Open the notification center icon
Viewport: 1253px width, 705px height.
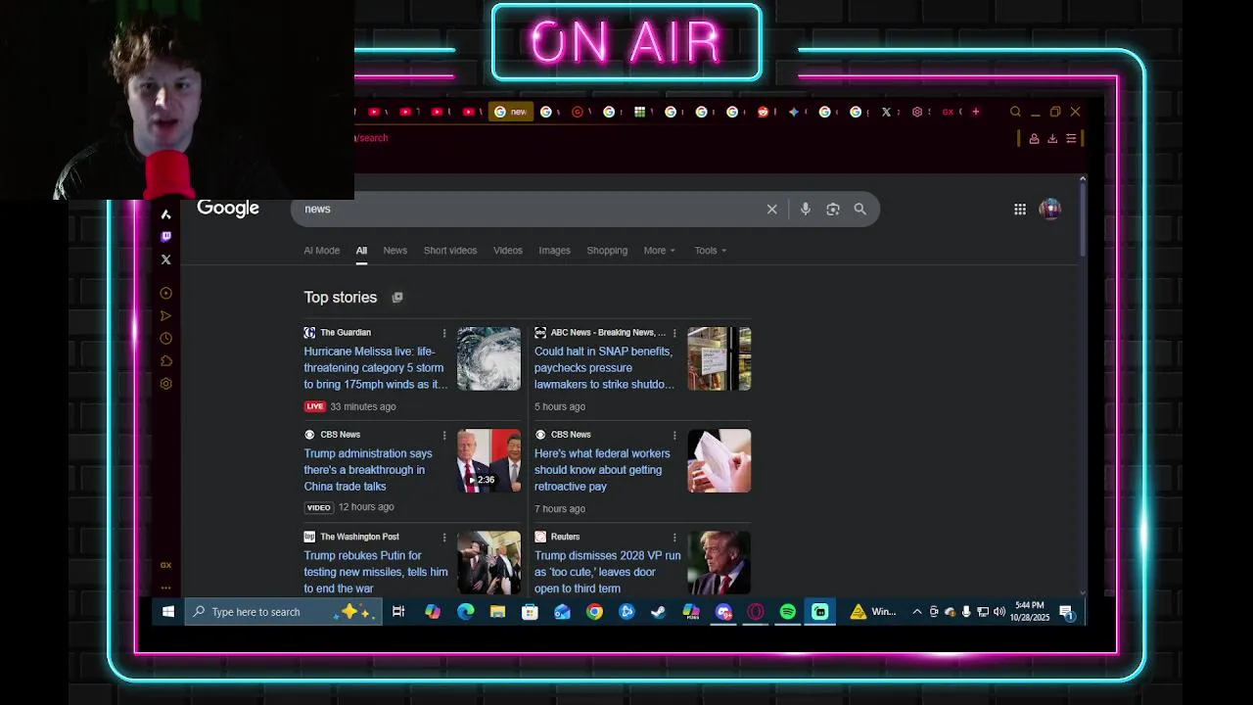[x=1067, y=612]
